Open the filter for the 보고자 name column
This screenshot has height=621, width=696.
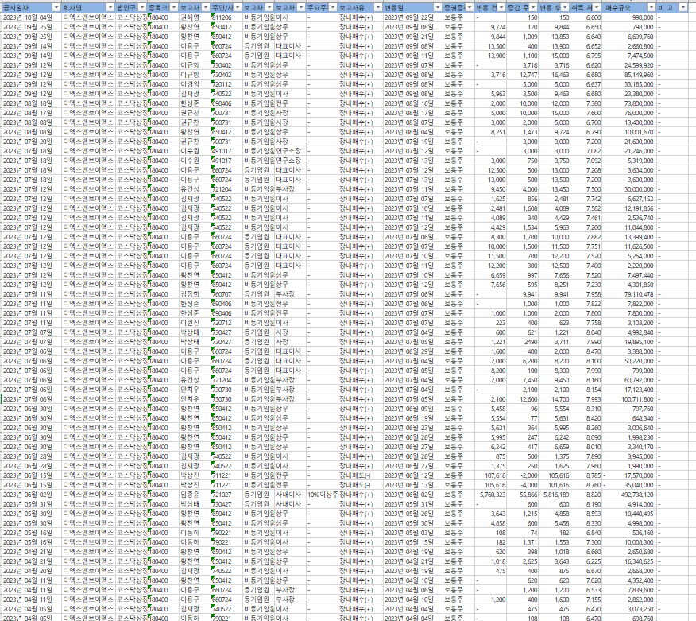[x=206, y=7]
